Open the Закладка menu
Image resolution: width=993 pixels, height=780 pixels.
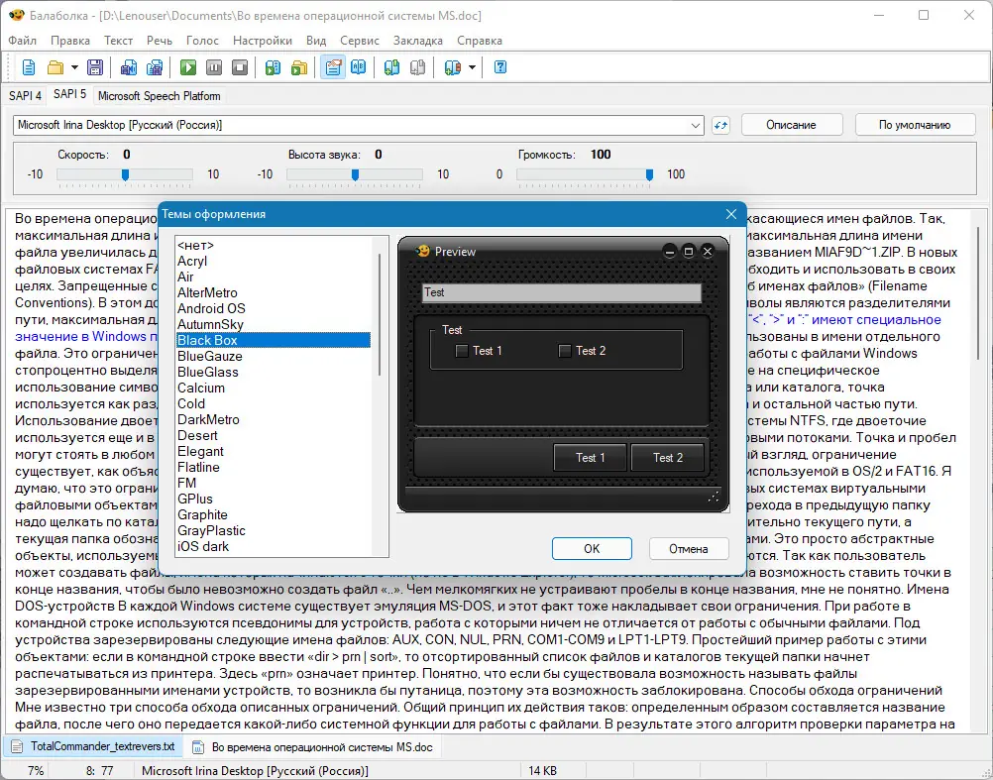click(418, 41)
